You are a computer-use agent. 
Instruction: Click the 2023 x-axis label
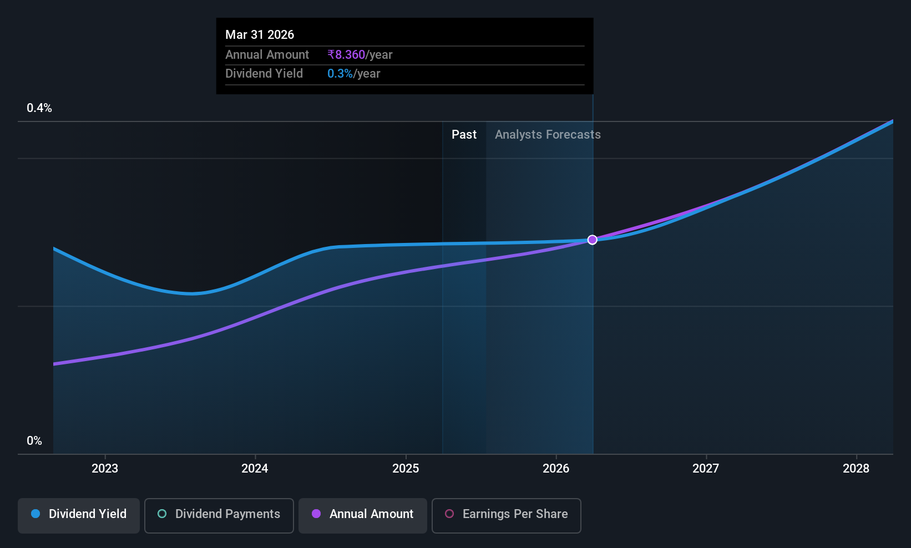tap(105, 468)
